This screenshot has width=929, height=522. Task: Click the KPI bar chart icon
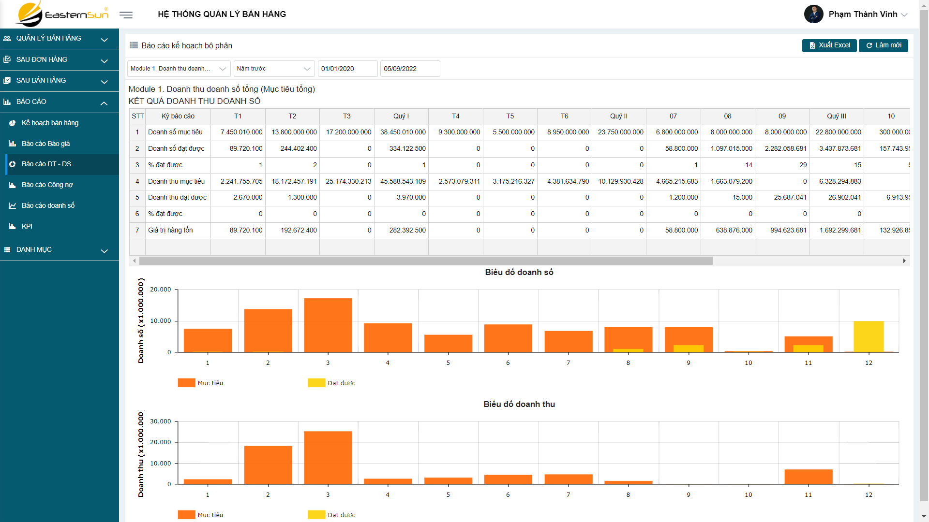point(13,226)
